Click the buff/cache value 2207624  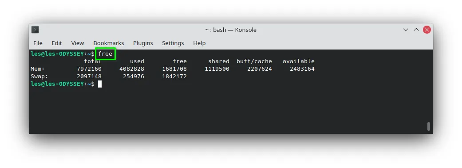[x=260, y=69]
